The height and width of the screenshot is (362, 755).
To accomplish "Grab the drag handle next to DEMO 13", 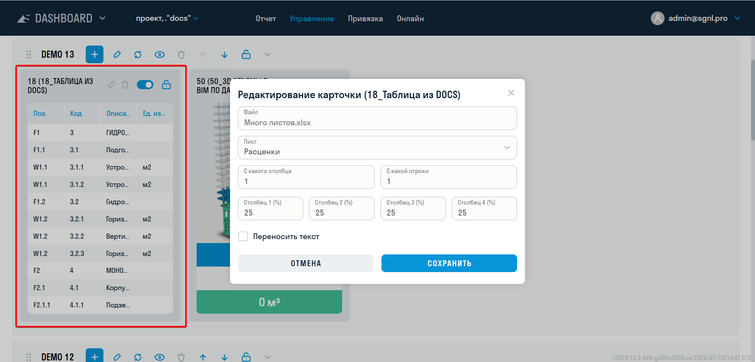I will tap(29, 55).
